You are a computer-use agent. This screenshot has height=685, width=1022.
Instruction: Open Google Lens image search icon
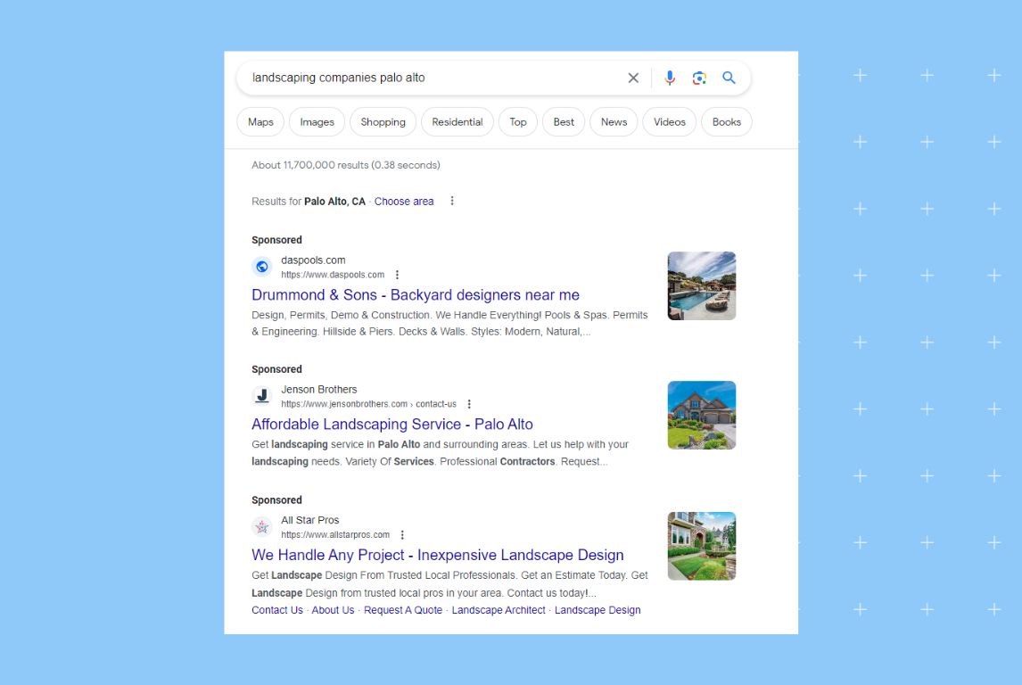pyautogui.click(x=699, y=78)
